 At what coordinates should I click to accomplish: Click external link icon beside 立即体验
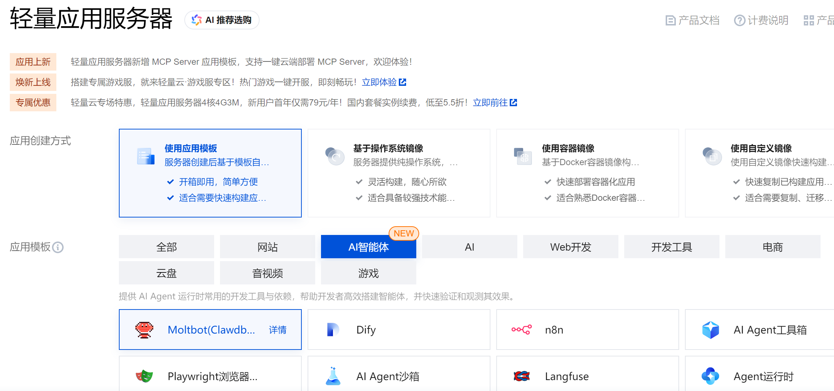[402, 82]
